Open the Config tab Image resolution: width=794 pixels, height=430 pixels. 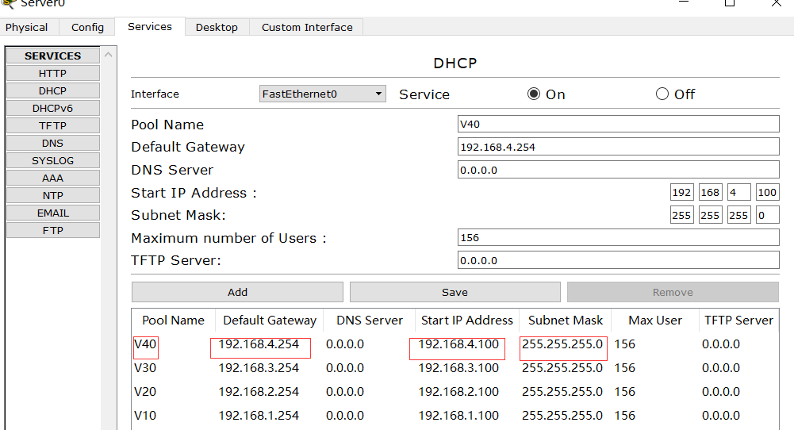pos(87,27)
